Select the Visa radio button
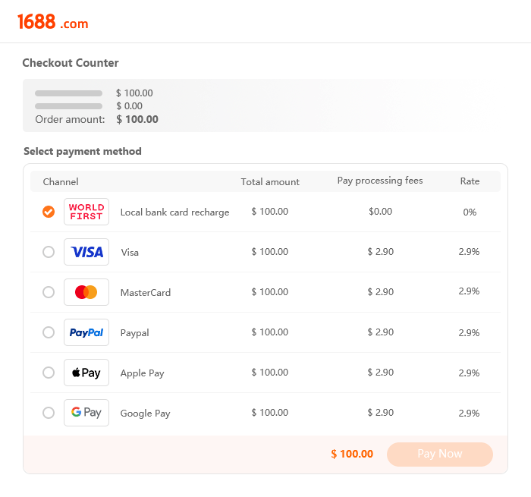 (x=49, y=252)
